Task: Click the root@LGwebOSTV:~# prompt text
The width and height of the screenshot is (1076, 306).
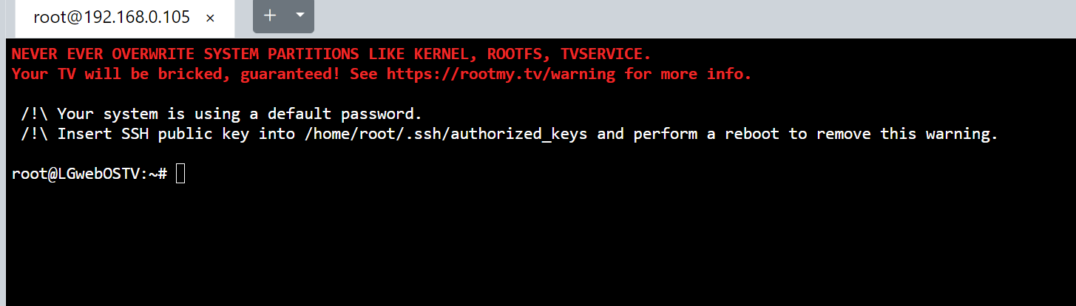Action: [89, 174]
